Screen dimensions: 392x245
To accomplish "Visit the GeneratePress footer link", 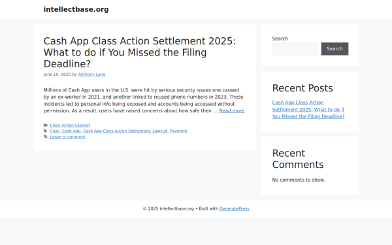I will click(x=235, y=209).
